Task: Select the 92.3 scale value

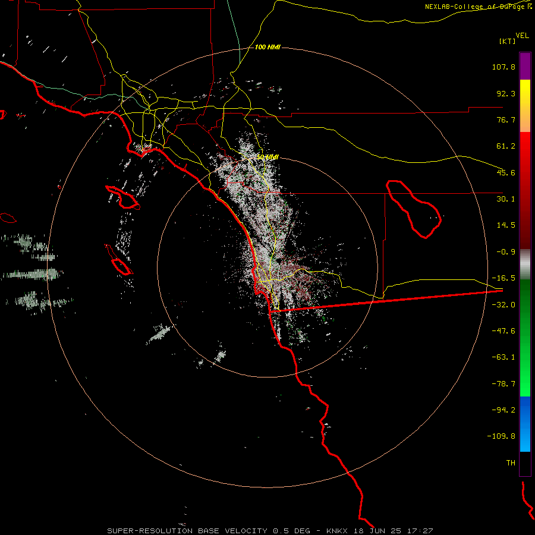Action: [506, 93]
